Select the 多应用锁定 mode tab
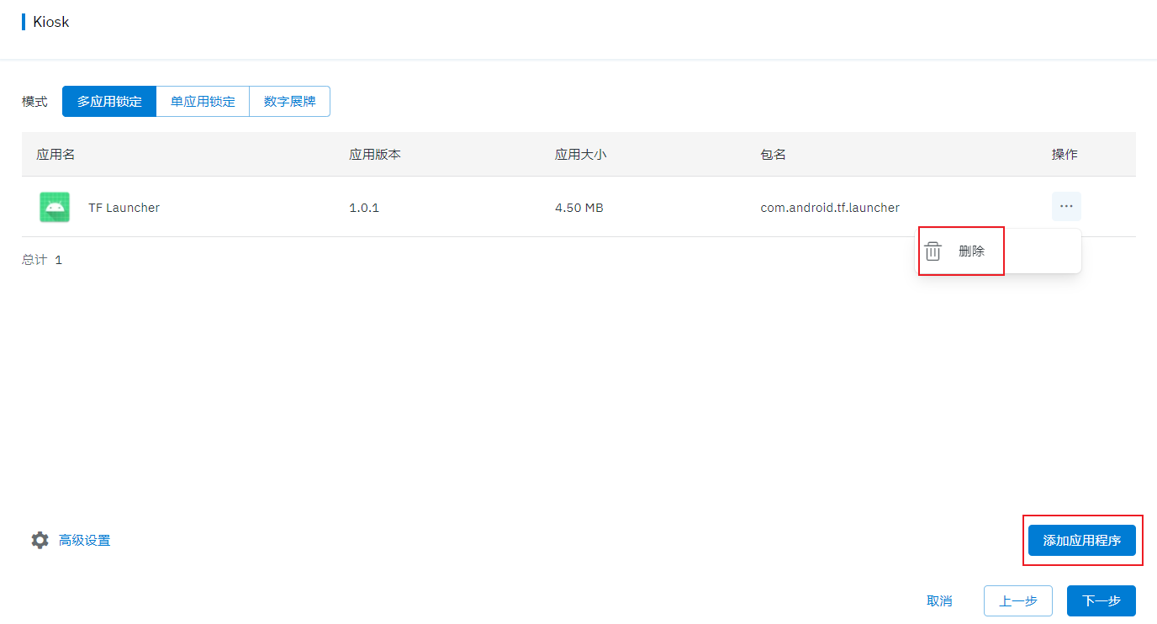 point(109,102)
